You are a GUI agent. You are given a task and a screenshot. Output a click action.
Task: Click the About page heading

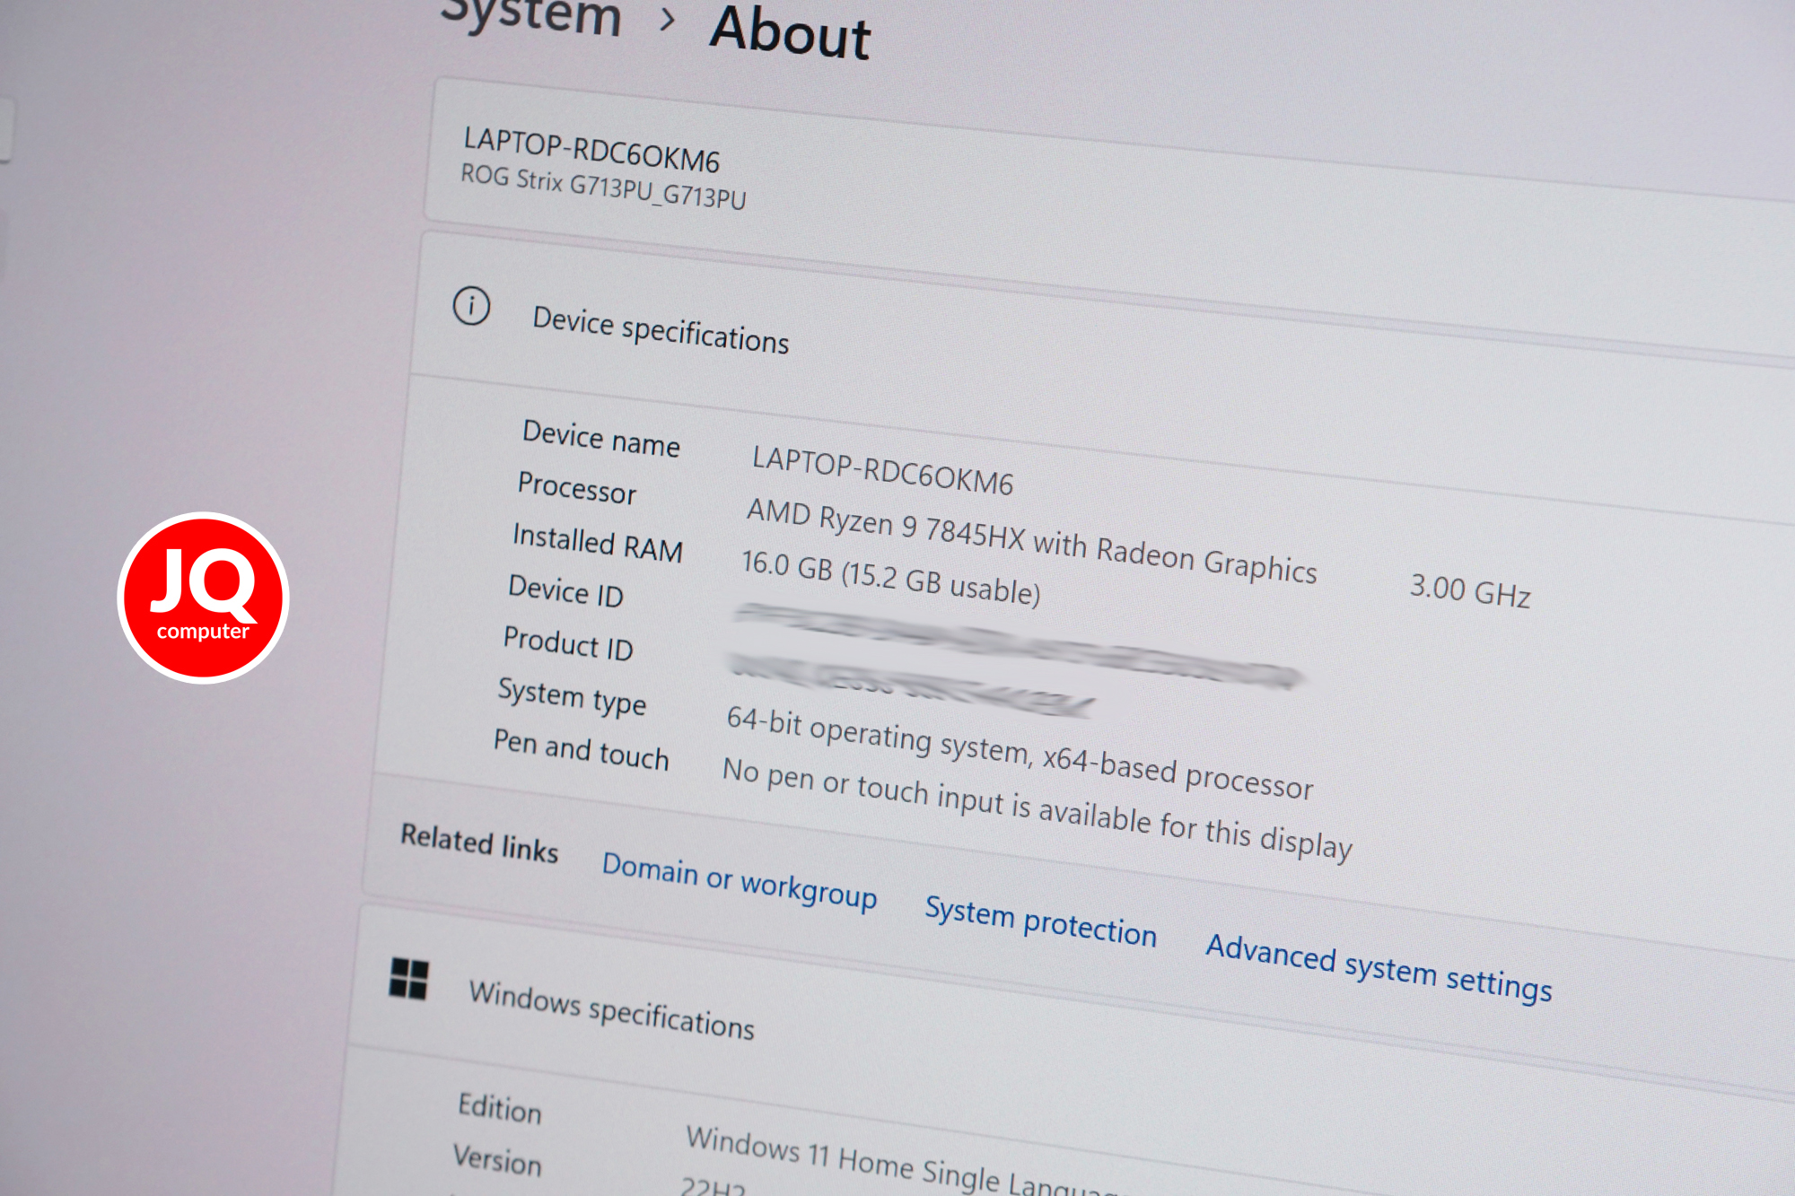pos(790,33)
